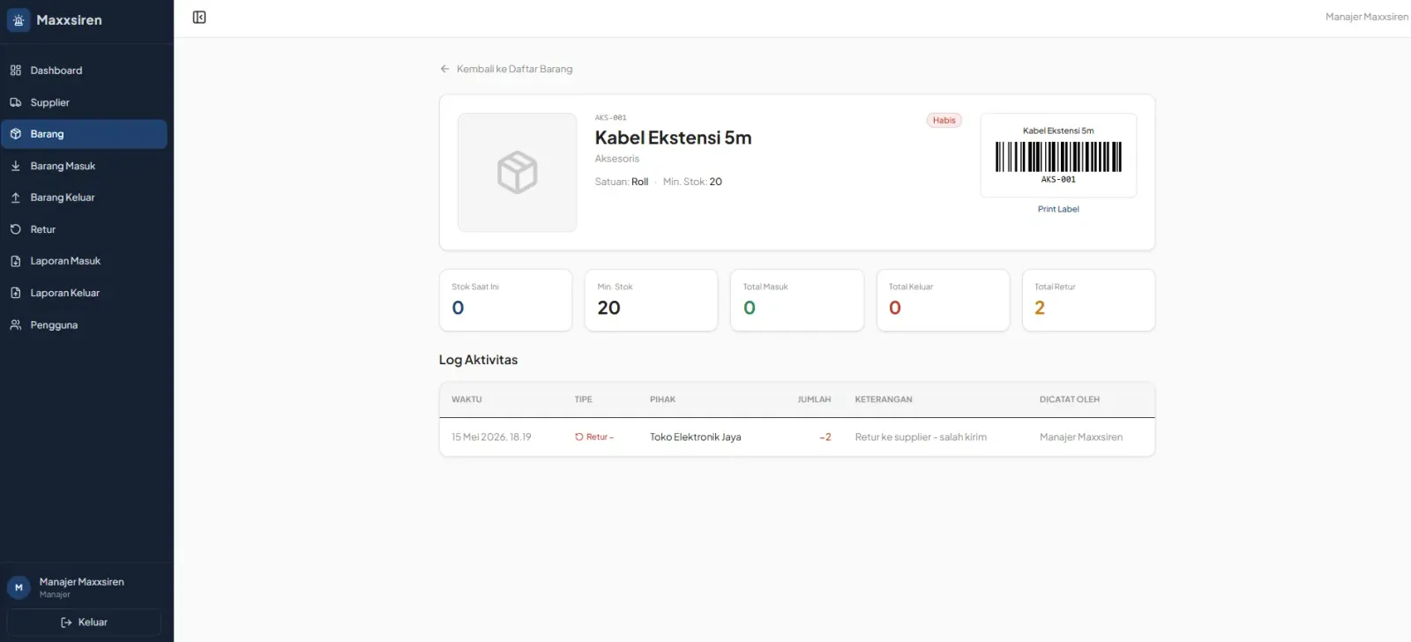The height and width of the screenshot is (642, 1411).
Task: Collapse sidebar with panel toggle icon
Action: pos(199,18)
